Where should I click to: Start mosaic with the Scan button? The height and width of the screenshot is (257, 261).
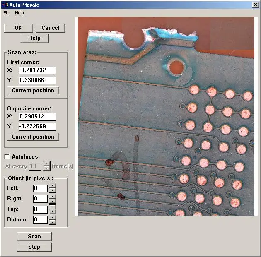[34, 237]
